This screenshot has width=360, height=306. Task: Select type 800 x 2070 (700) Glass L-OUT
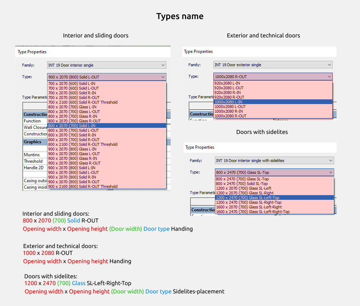(107, 112)
